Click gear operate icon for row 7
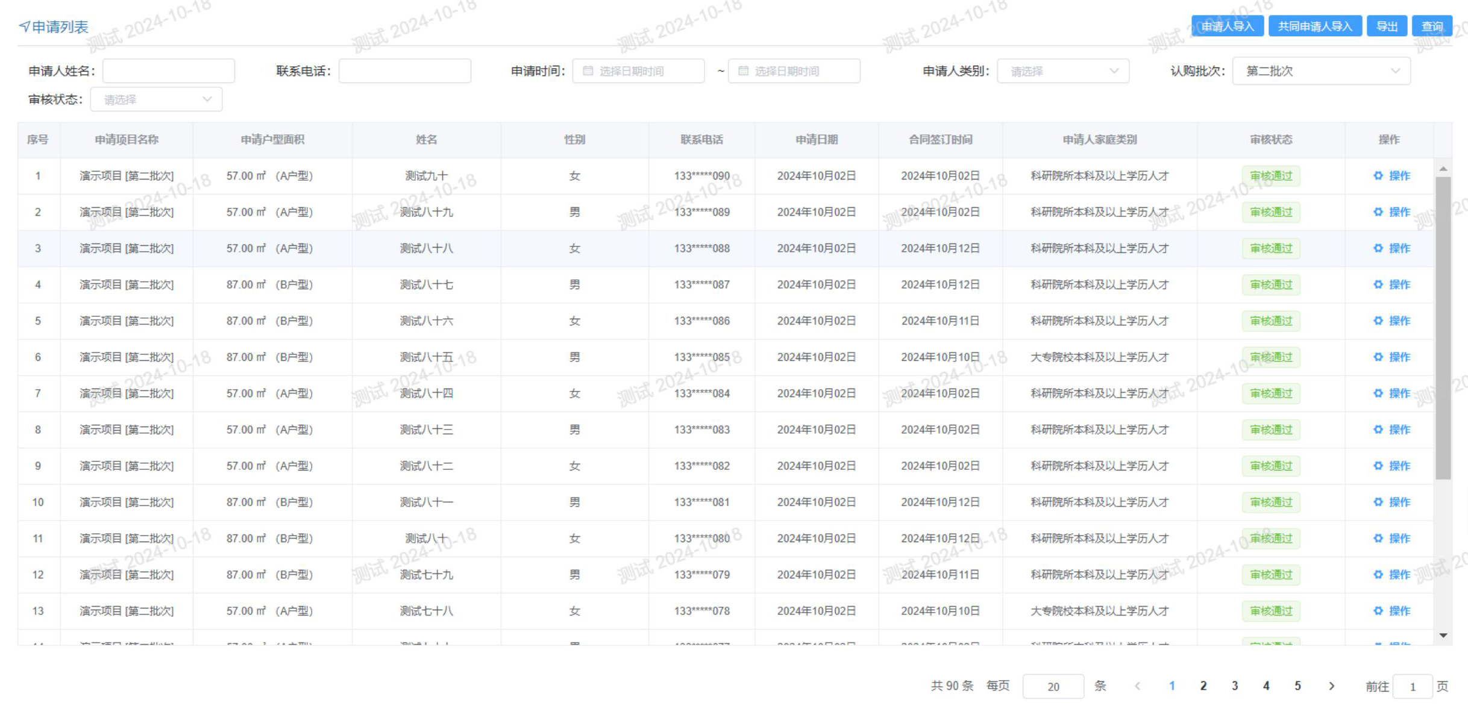 pos(1378,393)
